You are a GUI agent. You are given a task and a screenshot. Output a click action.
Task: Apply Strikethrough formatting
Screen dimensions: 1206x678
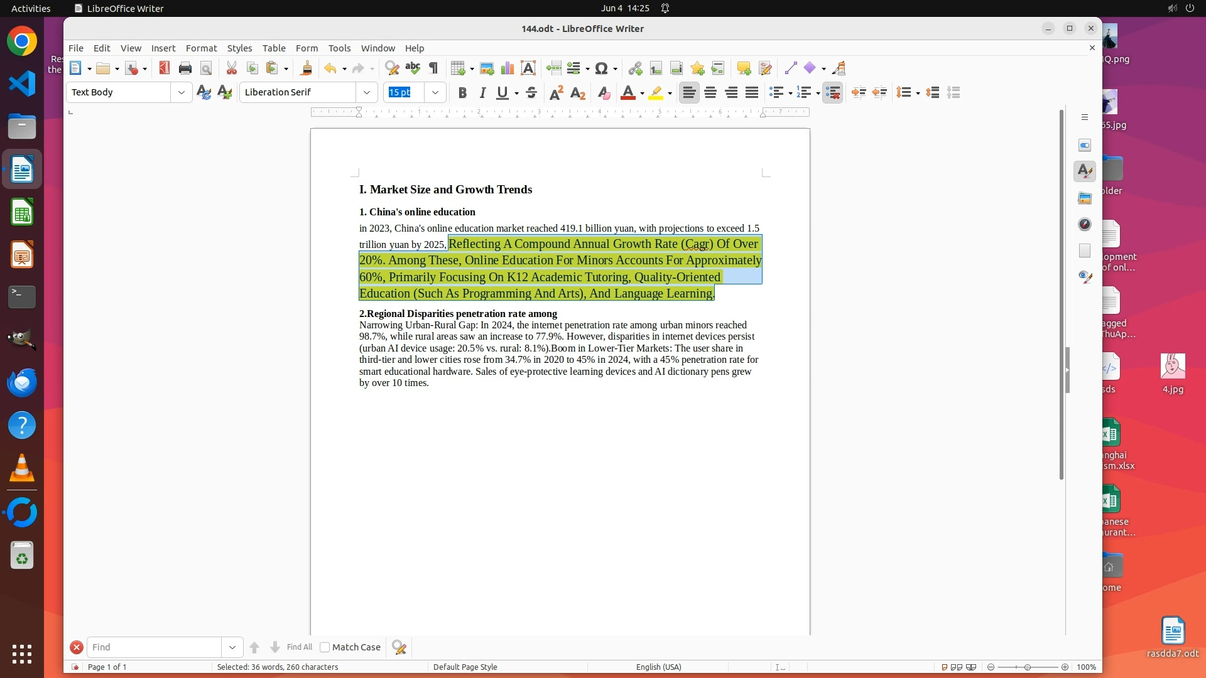tap(531, 93)
